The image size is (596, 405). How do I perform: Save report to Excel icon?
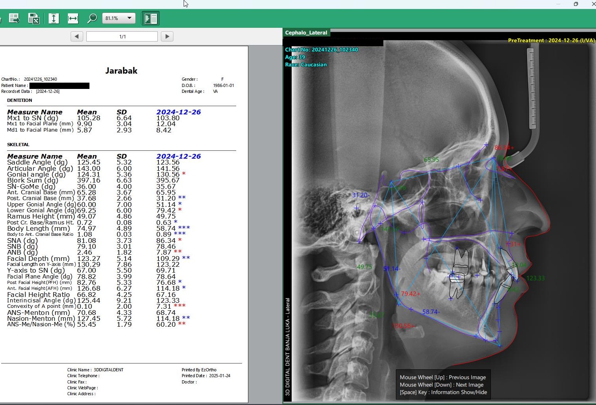pyautogui.click(x=34, y=18)
